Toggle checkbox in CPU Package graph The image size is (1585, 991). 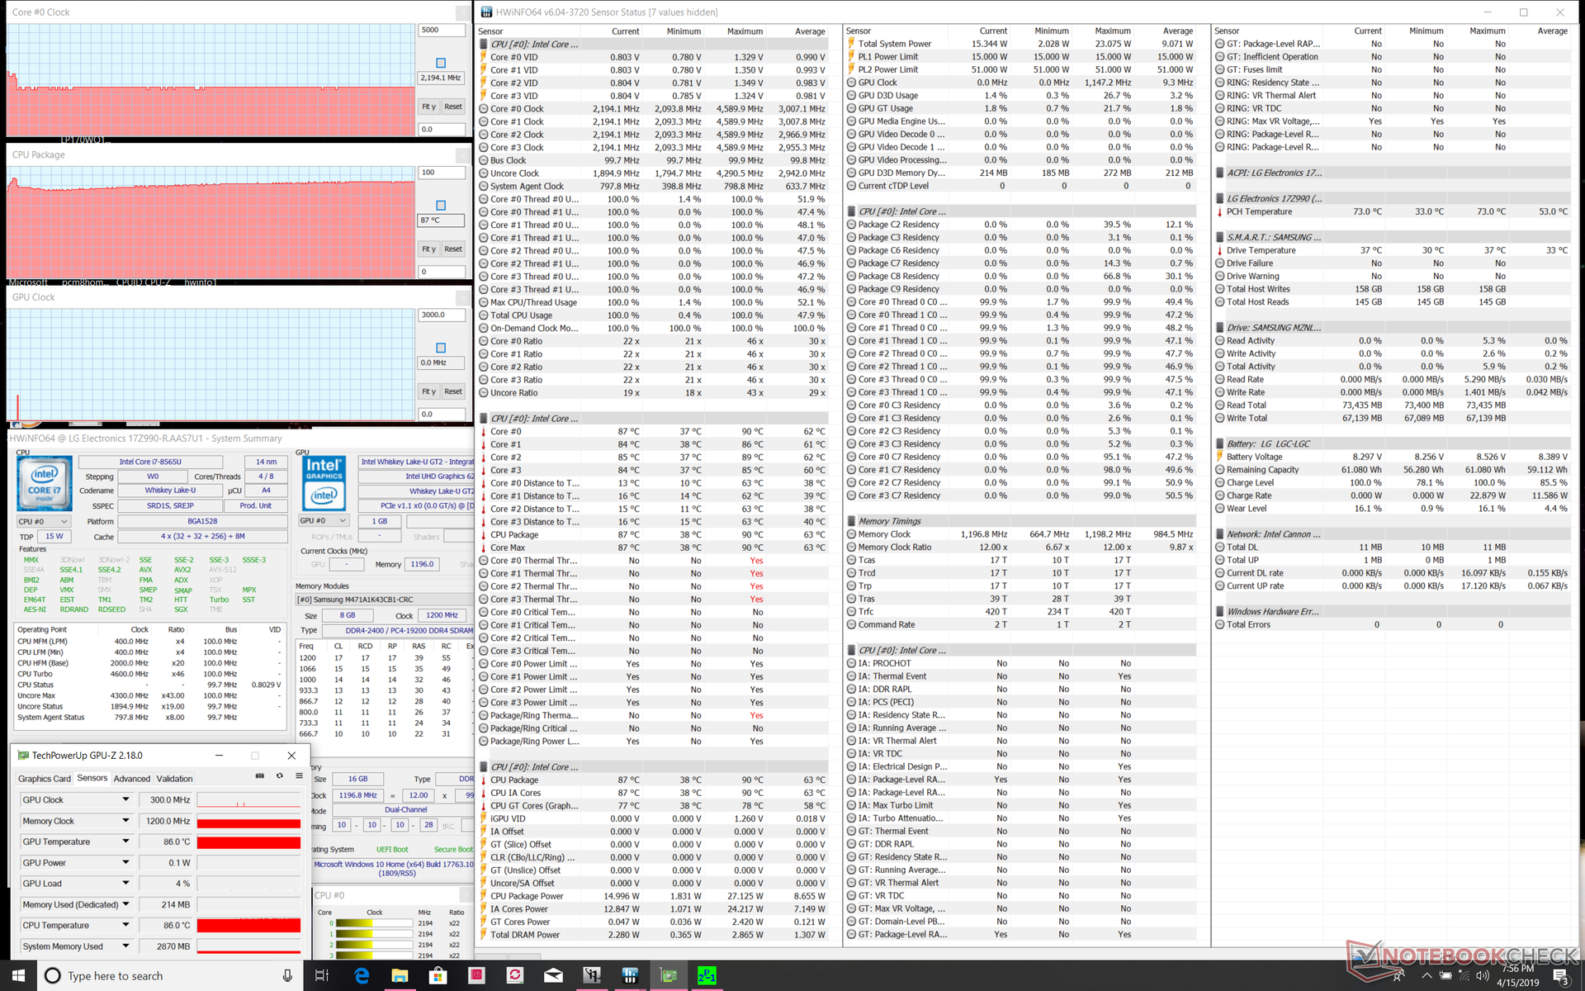point(441,205)
